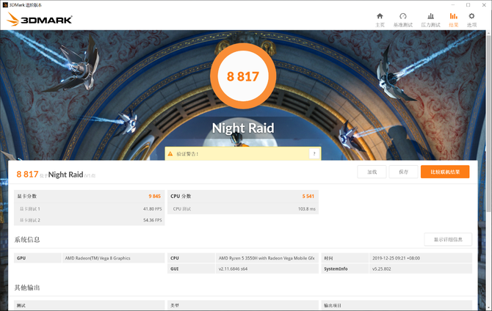Image resolution: width=492 pixels, height=311 pixels.
Task: Click CPU test value 103.8 ms
Action: [x=307, y=209]
